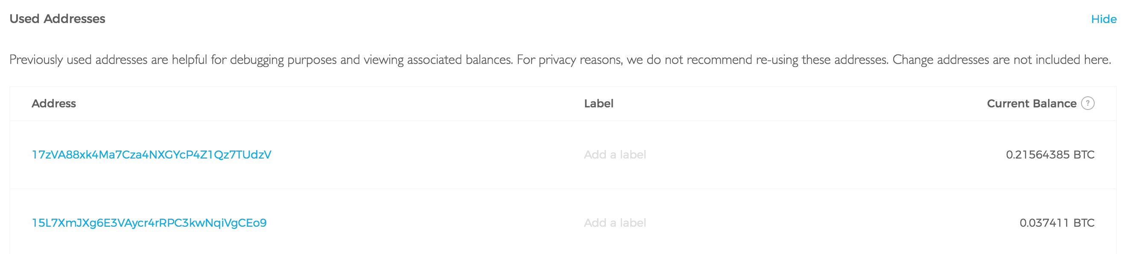
Task: Hide the Used Addresses section
Action: (1104, 19)
